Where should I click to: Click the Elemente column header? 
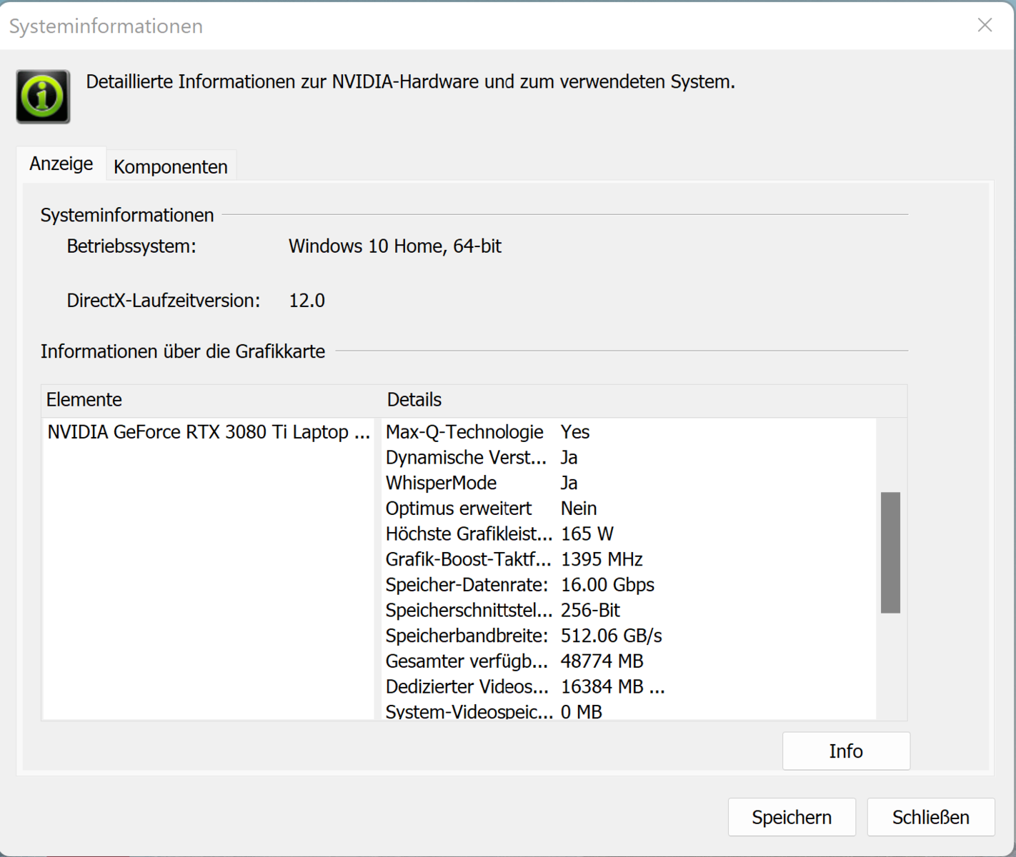coord(207,400)
